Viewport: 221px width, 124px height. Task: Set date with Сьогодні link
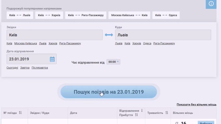coord(12,68)
